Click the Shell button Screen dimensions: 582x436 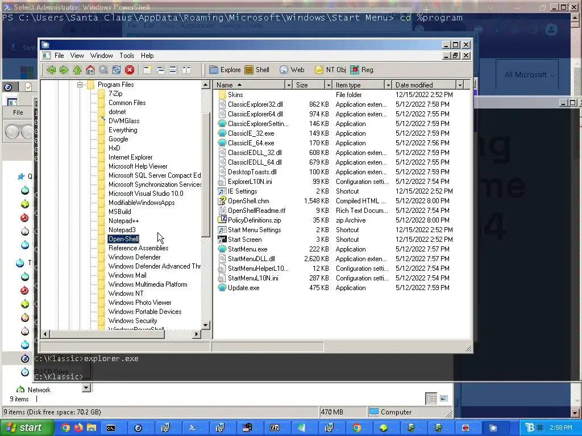[257, 70]
